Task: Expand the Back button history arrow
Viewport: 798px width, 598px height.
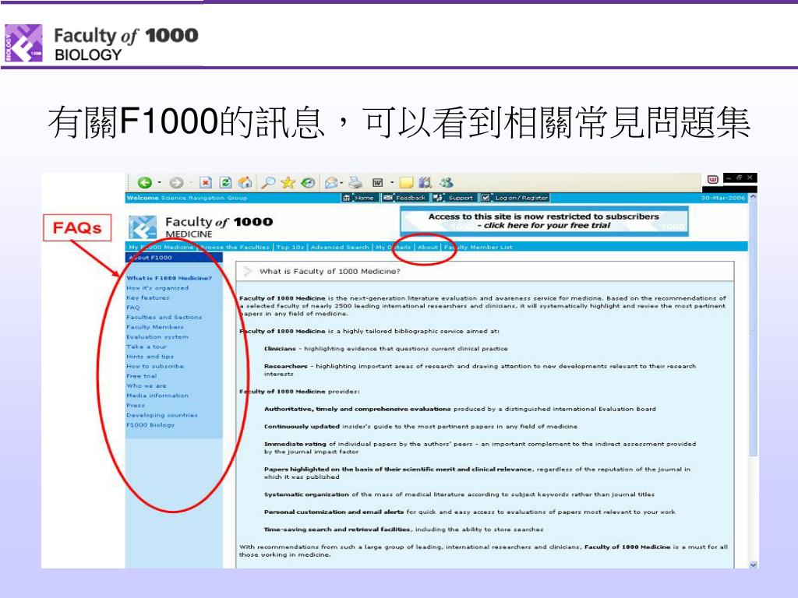Action: tap(159, 182)
